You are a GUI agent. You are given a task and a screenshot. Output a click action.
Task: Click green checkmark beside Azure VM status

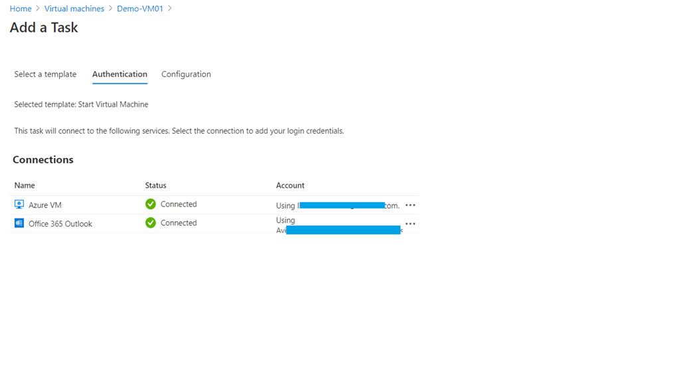coord(151,204)
